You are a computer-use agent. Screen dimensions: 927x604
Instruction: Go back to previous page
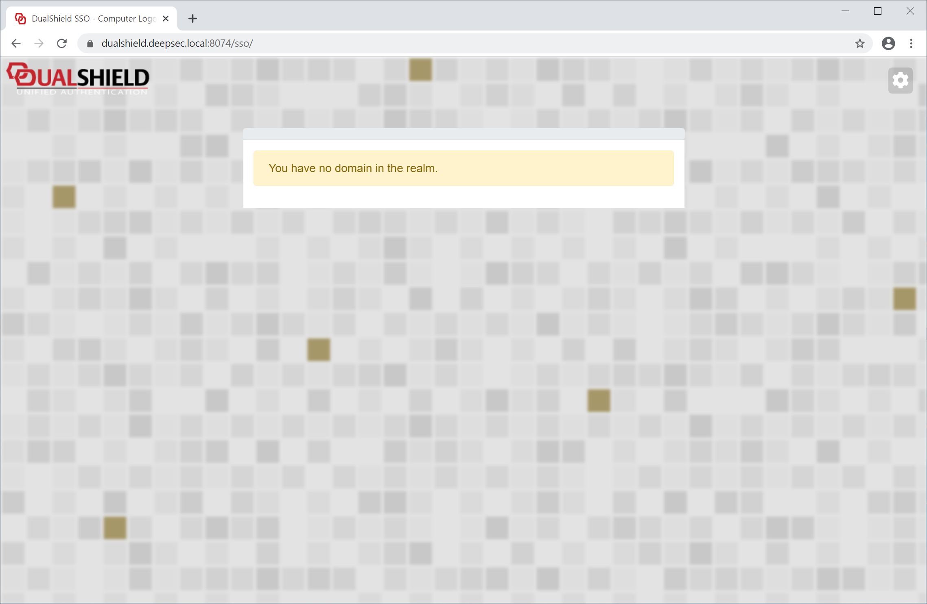(16, 44)
